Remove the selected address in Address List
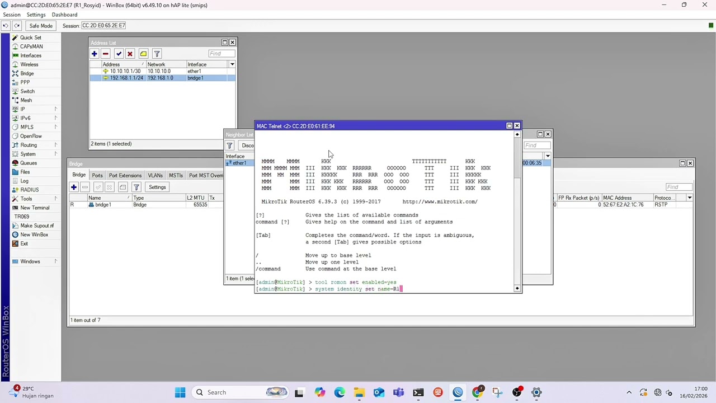 tap(106, 54)
